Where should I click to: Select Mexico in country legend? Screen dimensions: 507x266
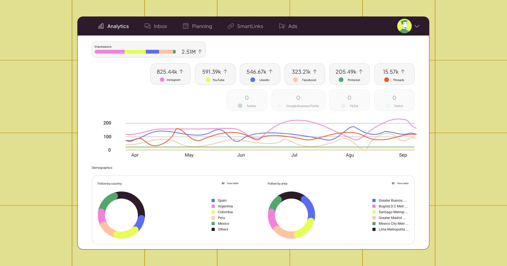221,223
